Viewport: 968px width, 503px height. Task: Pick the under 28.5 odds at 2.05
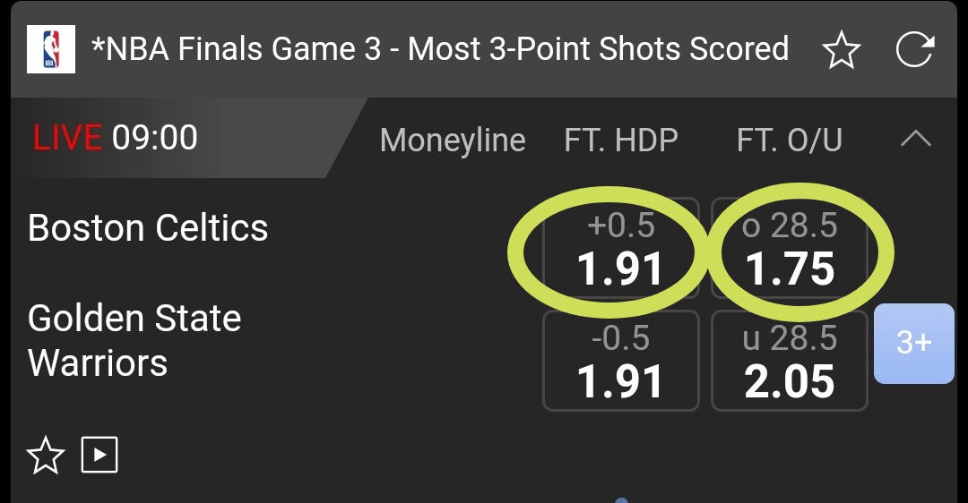pyautogui.click(x=790, y=361)
